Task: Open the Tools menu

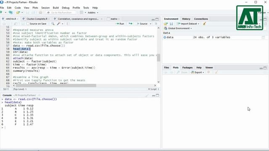Action: tap(86, 8)
